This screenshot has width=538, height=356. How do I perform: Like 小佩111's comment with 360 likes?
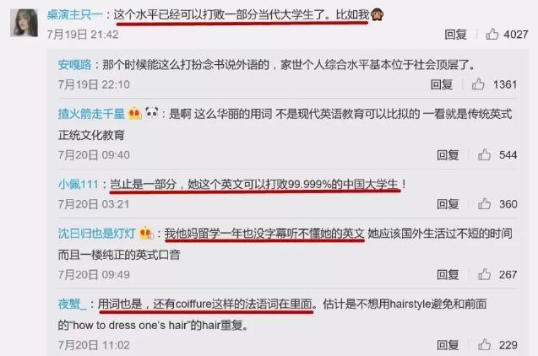coord(484,203)
